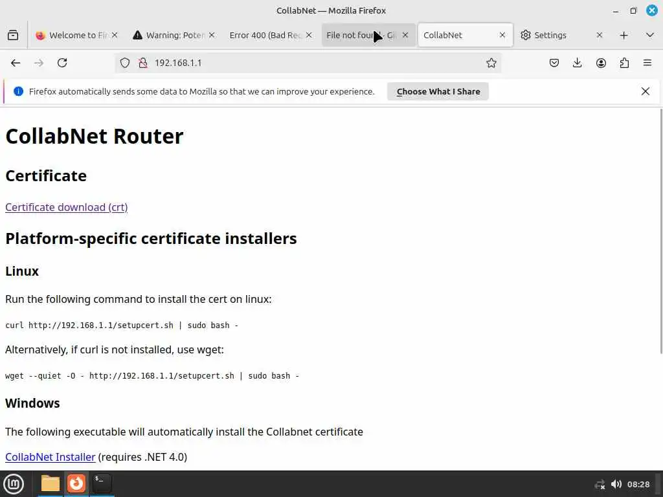Click the Windows section heading

pos(32,403)
